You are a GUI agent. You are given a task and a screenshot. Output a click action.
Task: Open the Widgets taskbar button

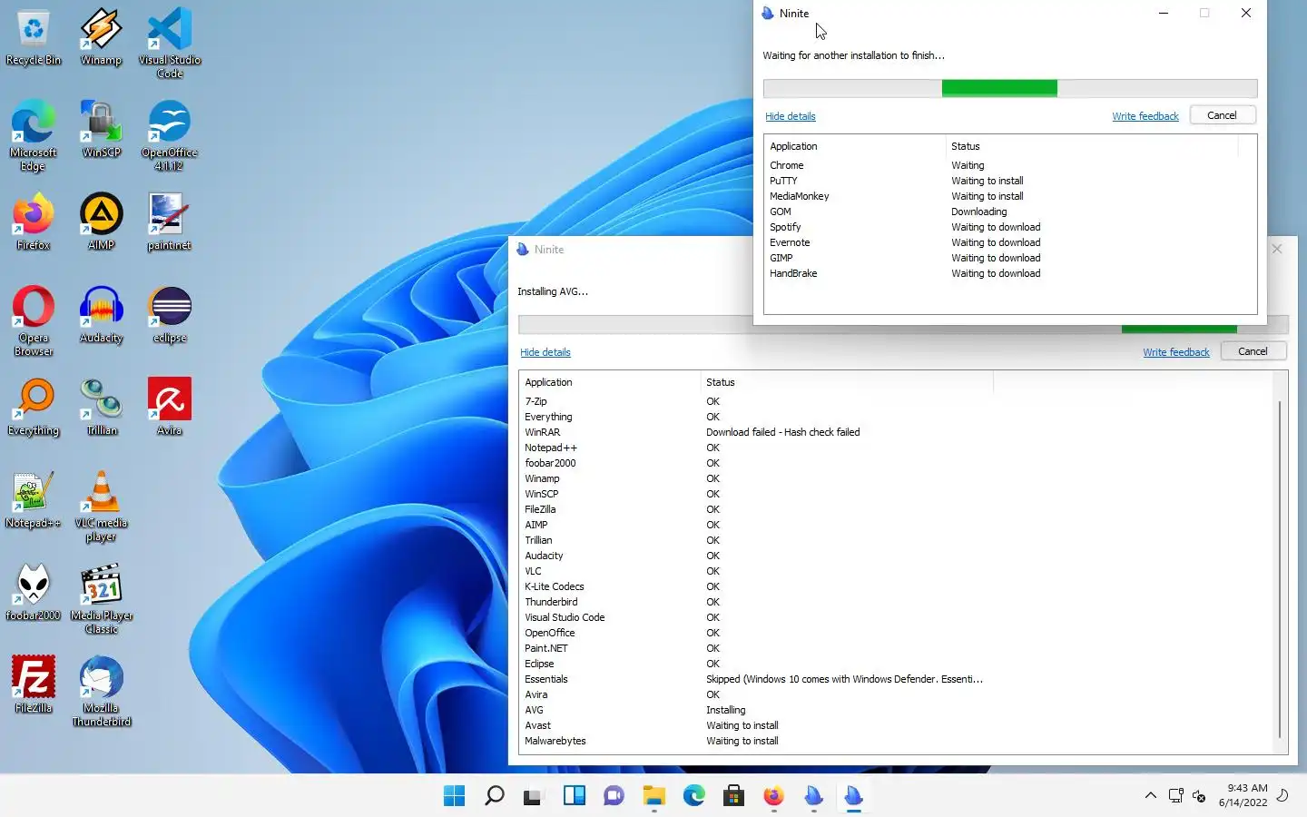pos(574,796)
